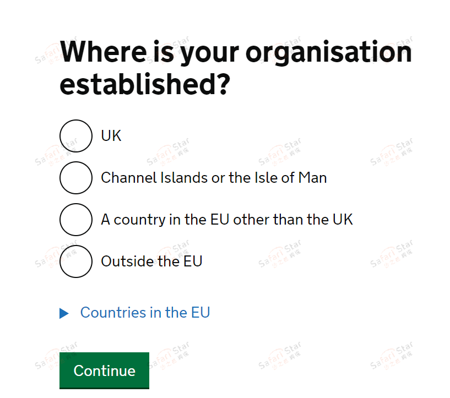Click the 'Outside the EU' label text
450x398 pixels.
(151, 261)
